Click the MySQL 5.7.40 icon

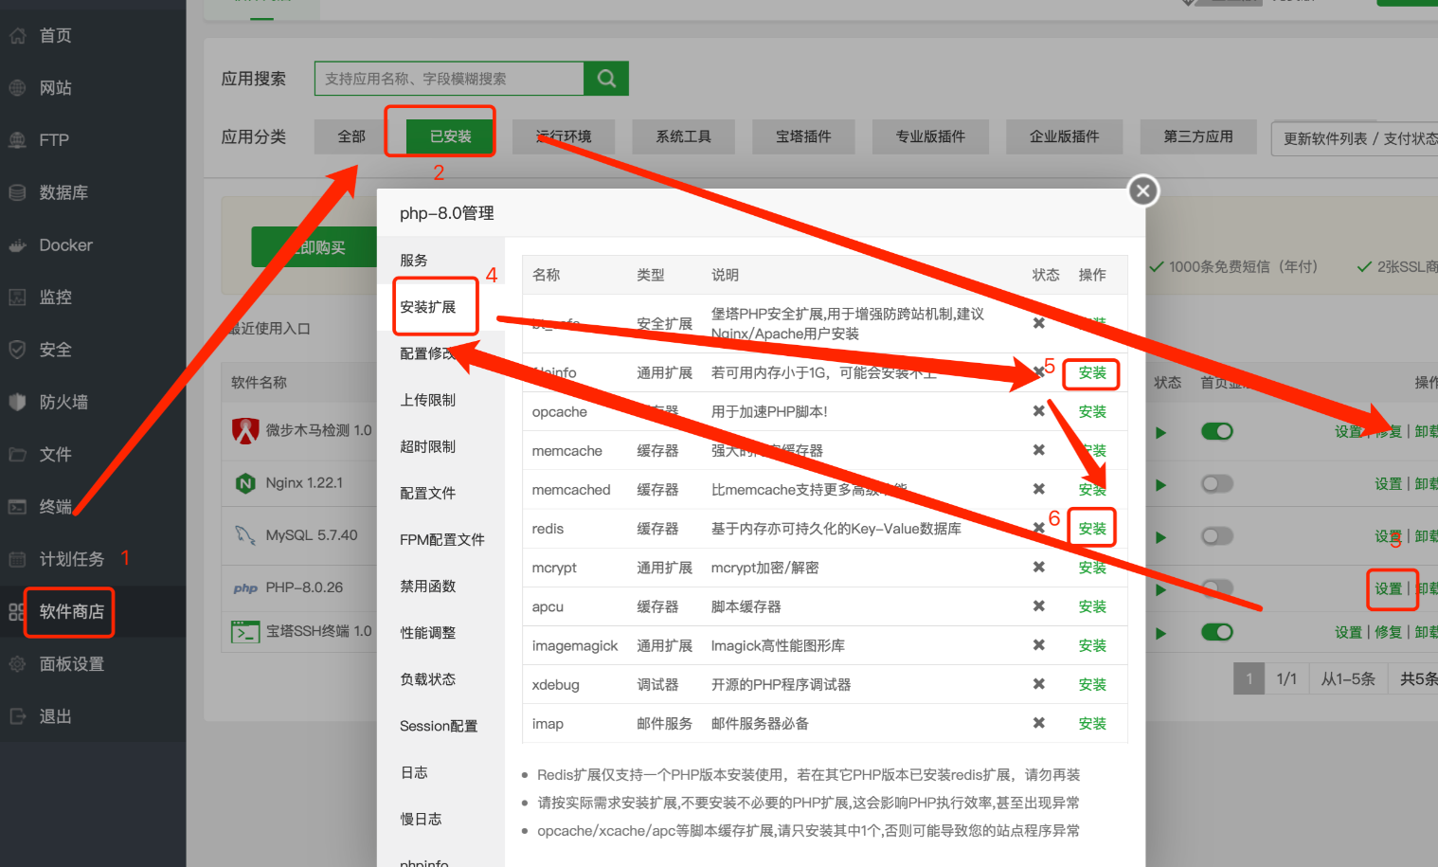coord(245,535)
